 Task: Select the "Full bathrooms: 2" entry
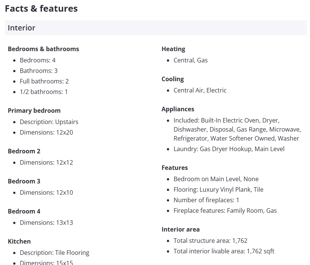44,81
